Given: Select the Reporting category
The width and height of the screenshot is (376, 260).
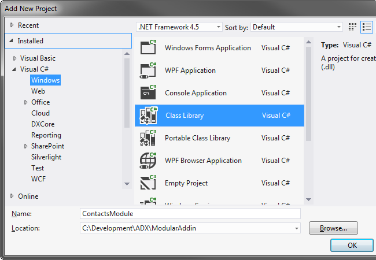Looking at the screenshot, I should 46,135.
